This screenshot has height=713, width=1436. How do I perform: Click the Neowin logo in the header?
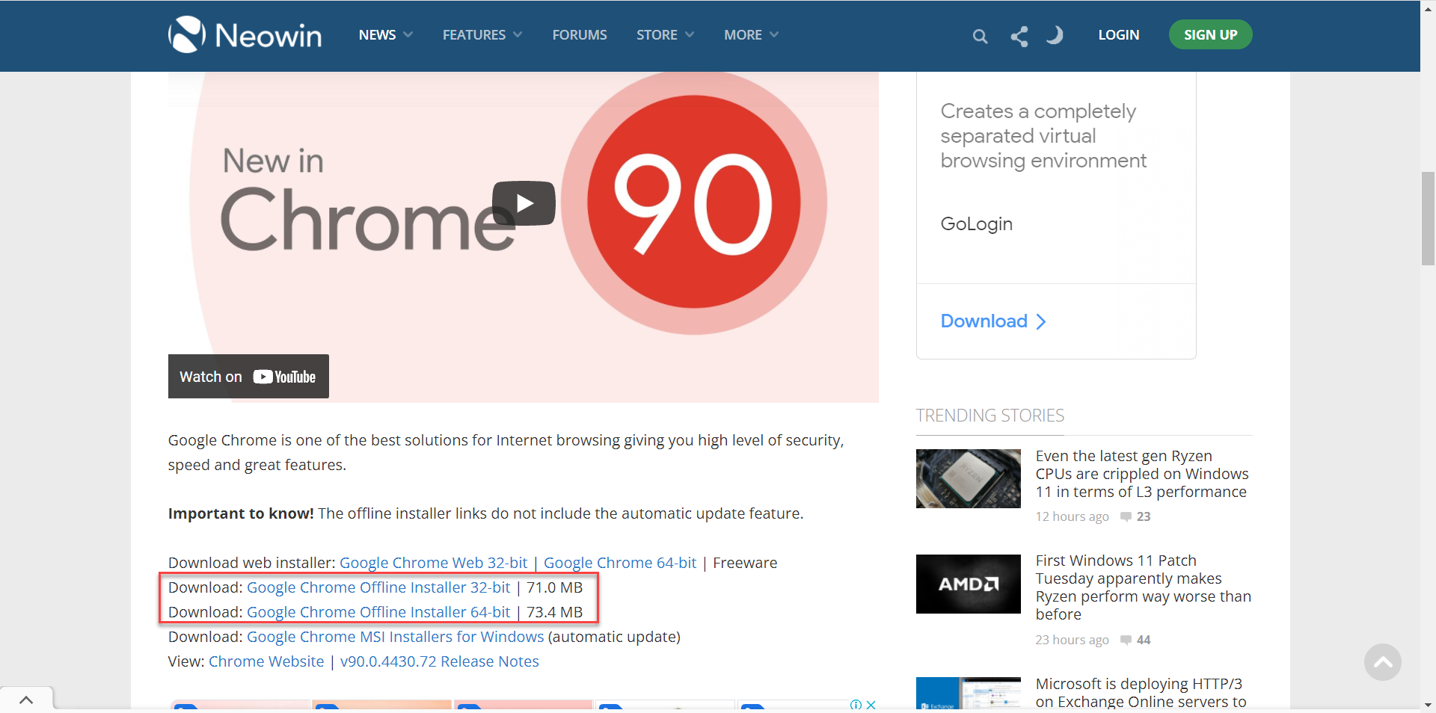(245, 35)
